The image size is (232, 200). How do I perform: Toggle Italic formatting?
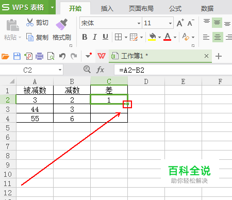pos(95,37)
